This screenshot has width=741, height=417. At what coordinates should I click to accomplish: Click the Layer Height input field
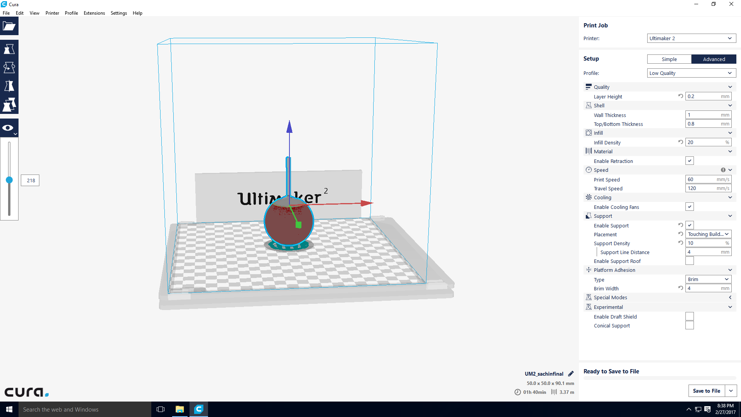709,96
